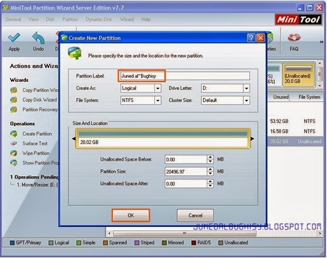Screen dimensions: 327x258
Task: Click the Surface Test operation icon
Action: 14,144
